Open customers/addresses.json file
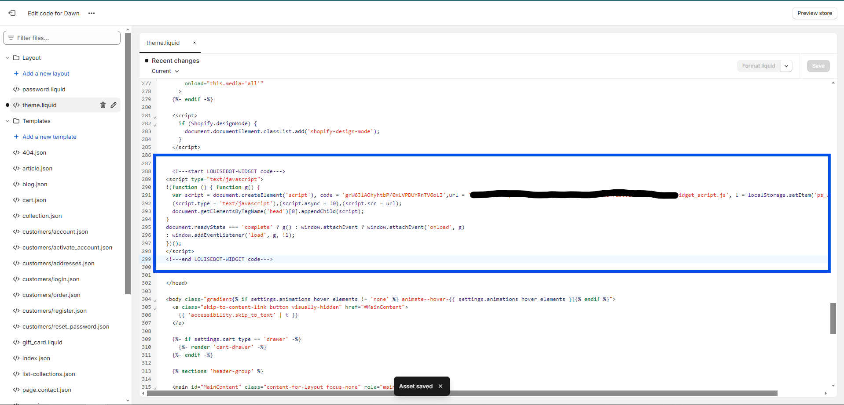The width and height of the screenshot is (844, 405). [59, 263]
